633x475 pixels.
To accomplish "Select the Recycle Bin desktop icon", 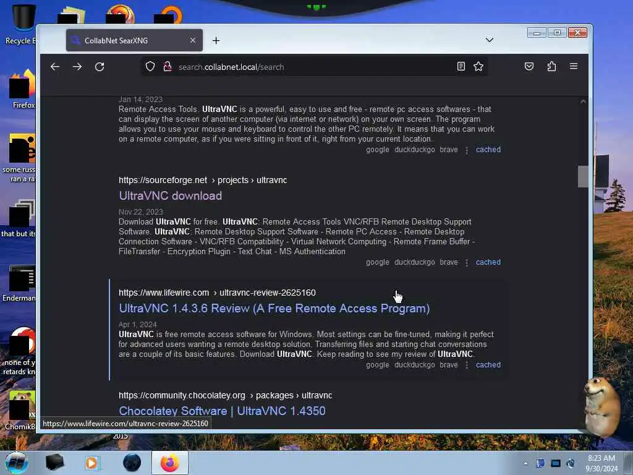I will [21, 24].
